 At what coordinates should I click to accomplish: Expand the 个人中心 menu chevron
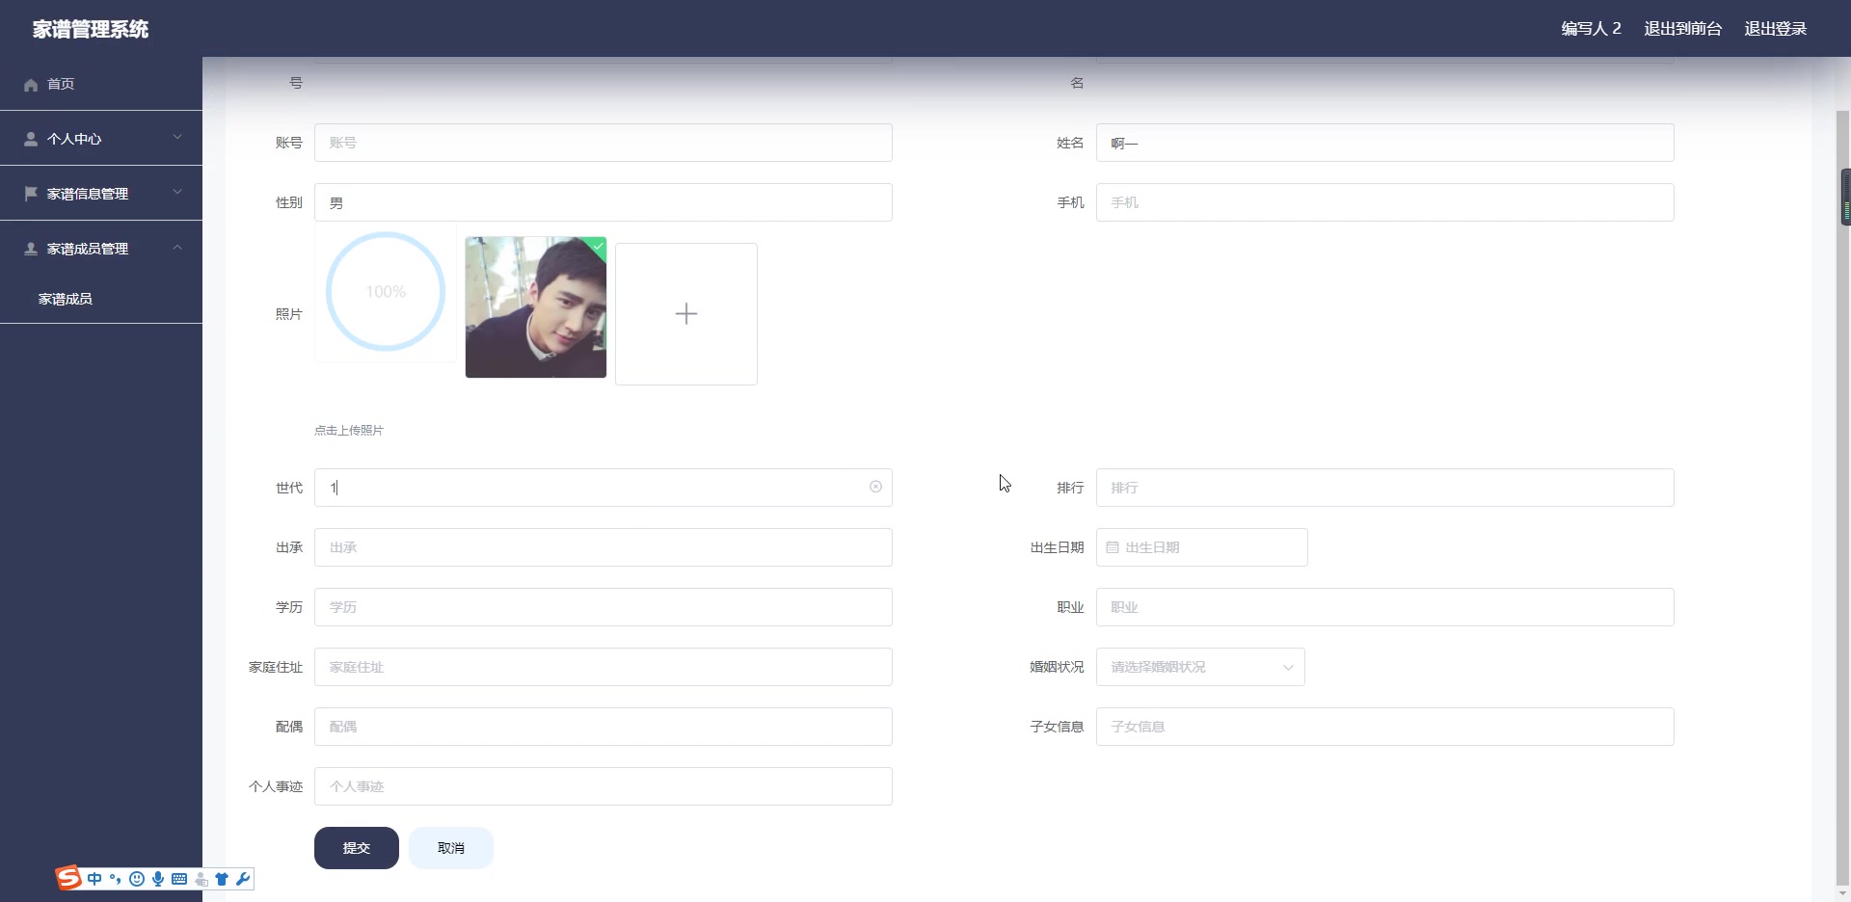point(177,137)
